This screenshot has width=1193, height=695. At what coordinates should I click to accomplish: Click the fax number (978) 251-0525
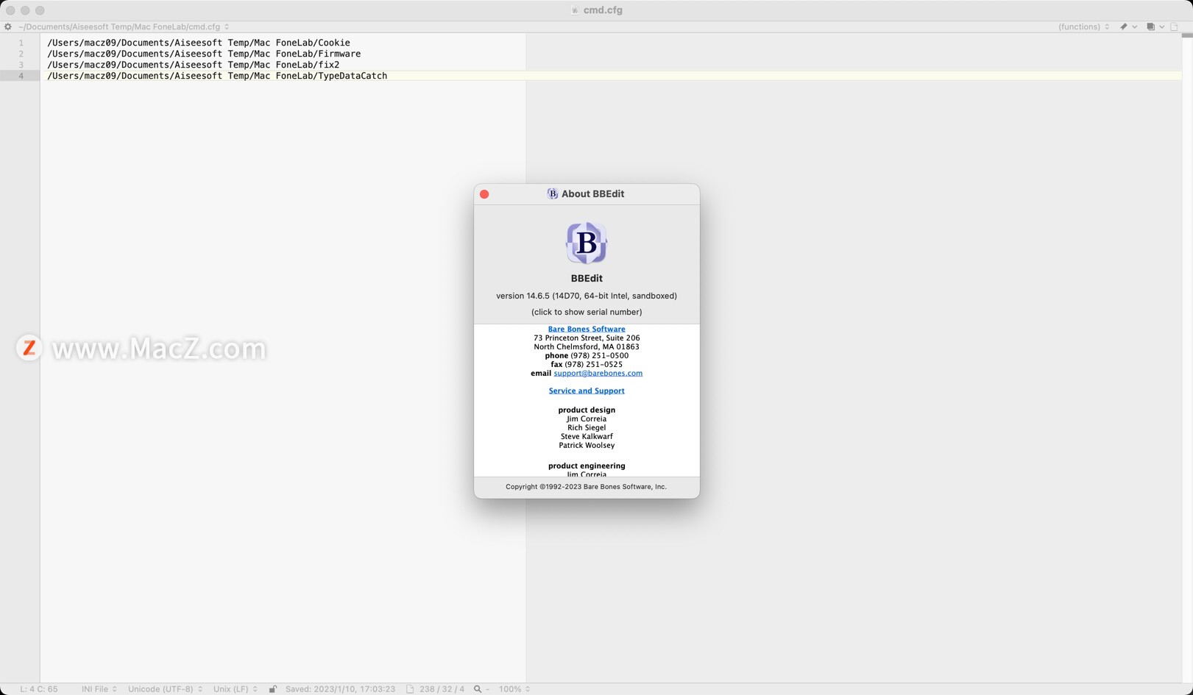[x=593, y=364]
